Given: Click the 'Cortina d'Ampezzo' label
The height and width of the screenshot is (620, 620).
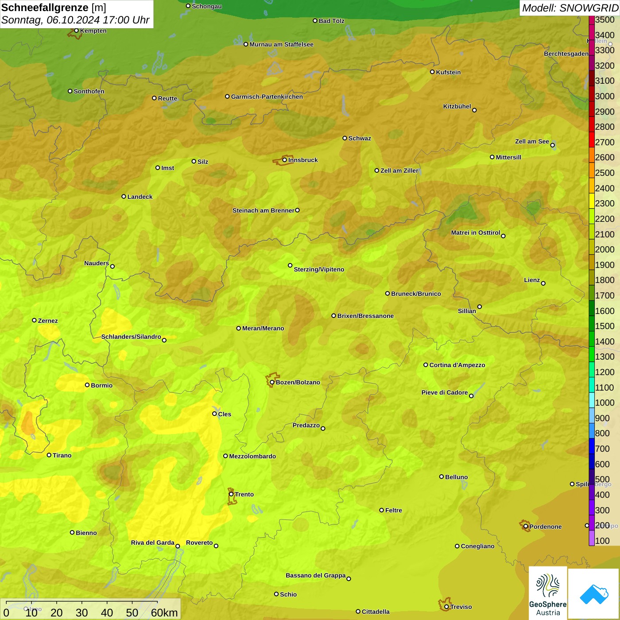Looking at the screenshot, I should click(457, 365).
